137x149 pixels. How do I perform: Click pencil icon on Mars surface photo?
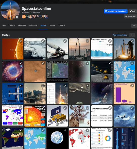[43, 63]
